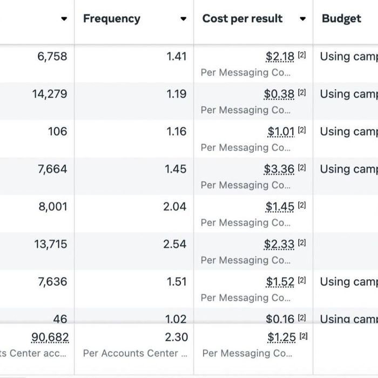
Task: Click the $2.33 cost per result value
Action: tap(279, 245)
